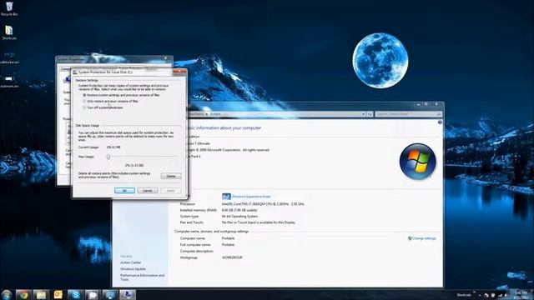Launch Google Chrome from the taskbar
Screen dimensions: 534x300
click(x=23, y=294)
